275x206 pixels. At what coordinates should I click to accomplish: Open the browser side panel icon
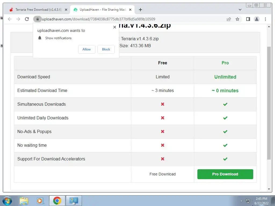pos(248,19)
